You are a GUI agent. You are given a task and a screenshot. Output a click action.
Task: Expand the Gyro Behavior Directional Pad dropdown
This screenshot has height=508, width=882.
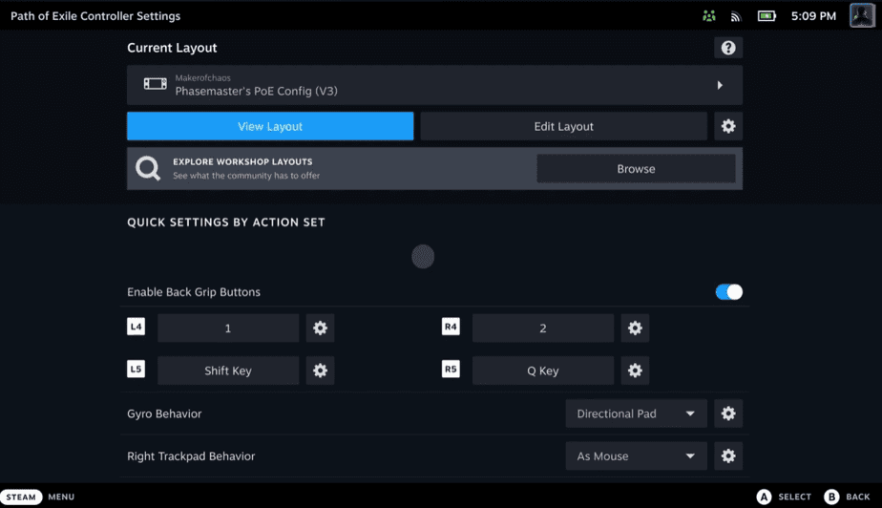pyautogui.click(x=636, y=413)
